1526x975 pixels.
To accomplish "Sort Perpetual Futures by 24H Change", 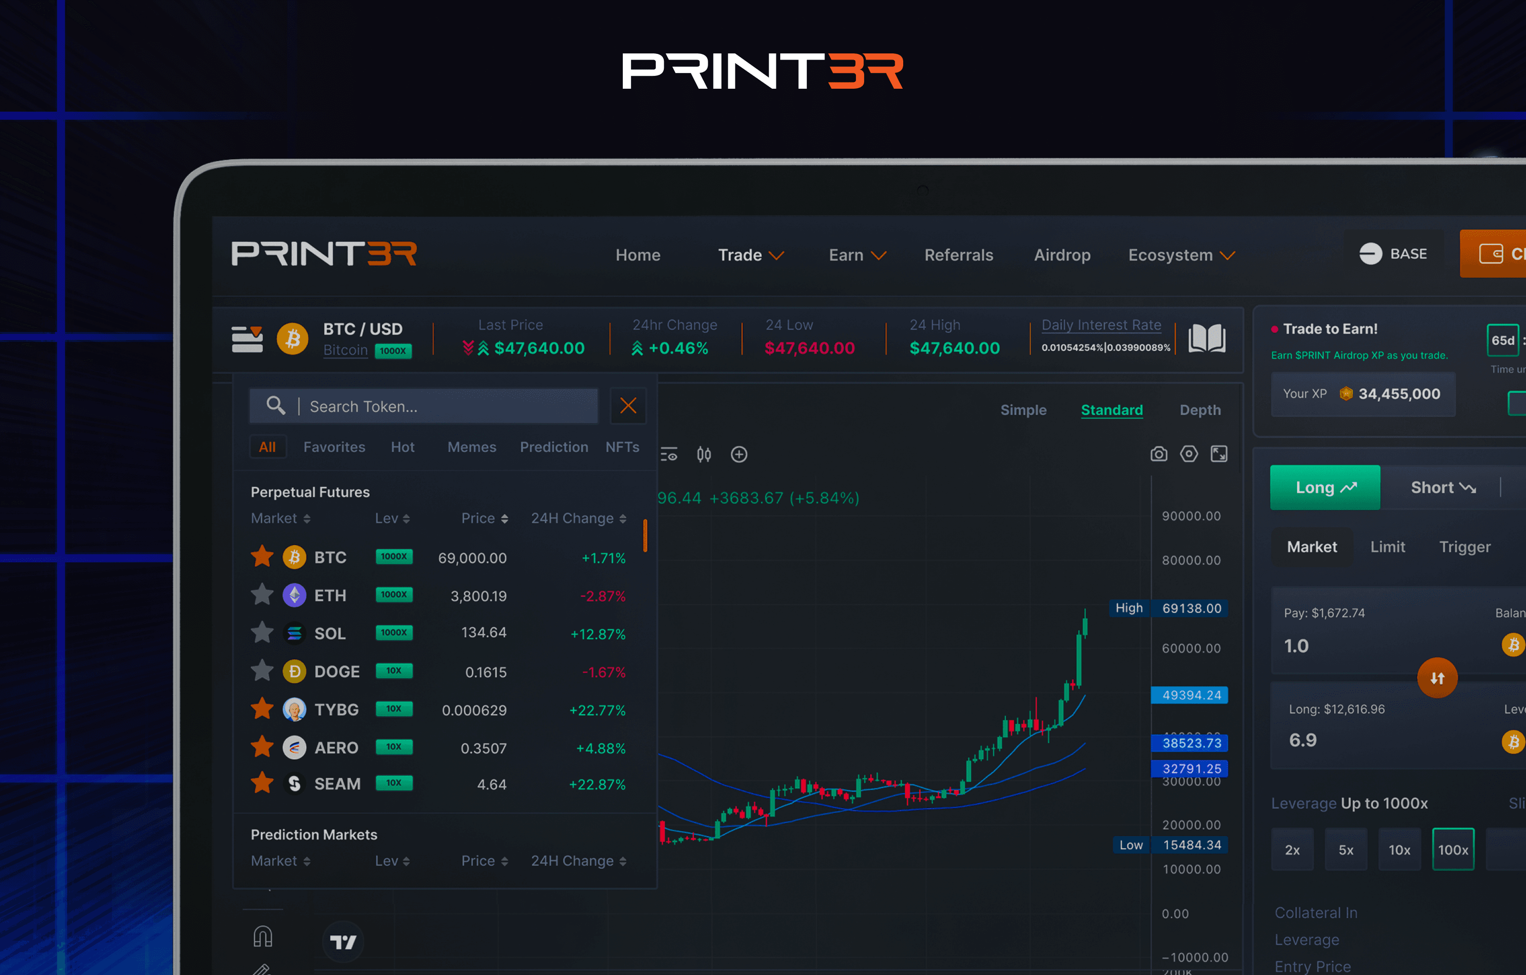I will click(578, 518).
